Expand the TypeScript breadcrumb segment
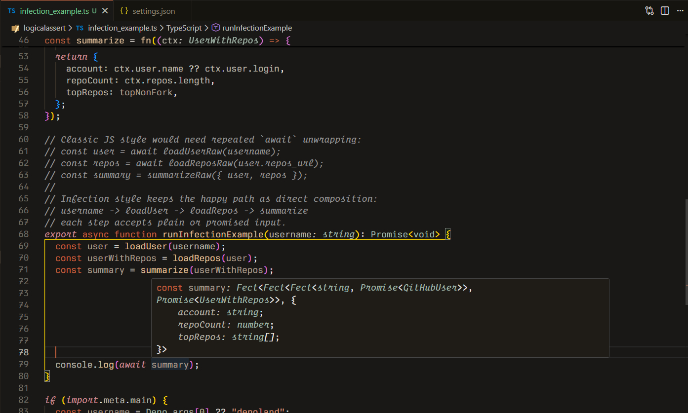Image resolution: width=688 pixels, height=413 pixels. pos(184,28)
